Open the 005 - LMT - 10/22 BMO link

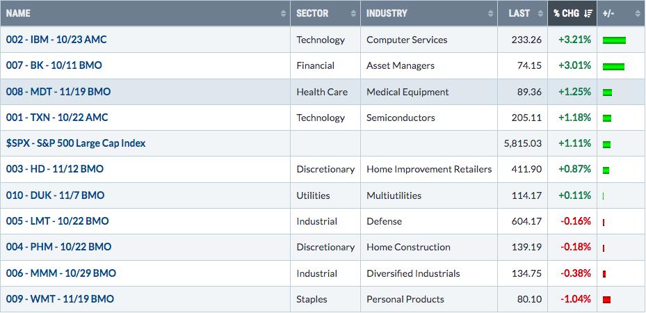[57, 221]
